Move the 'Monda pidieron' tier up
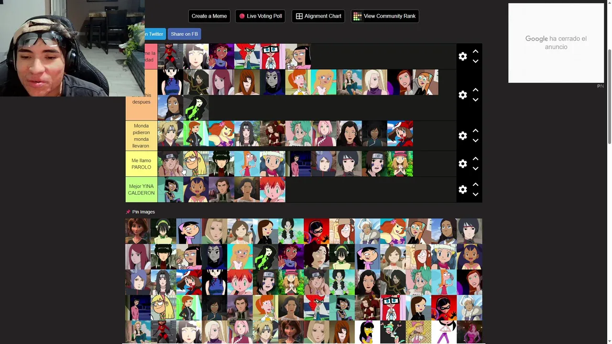This screenshot has width=612, height=344. [475, 130]
